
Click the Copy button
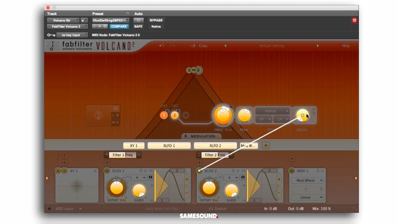[203, 46]
